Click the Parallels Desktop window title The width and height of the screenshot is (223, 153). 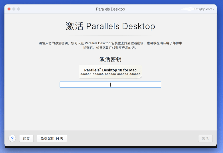tap(110, 9)
